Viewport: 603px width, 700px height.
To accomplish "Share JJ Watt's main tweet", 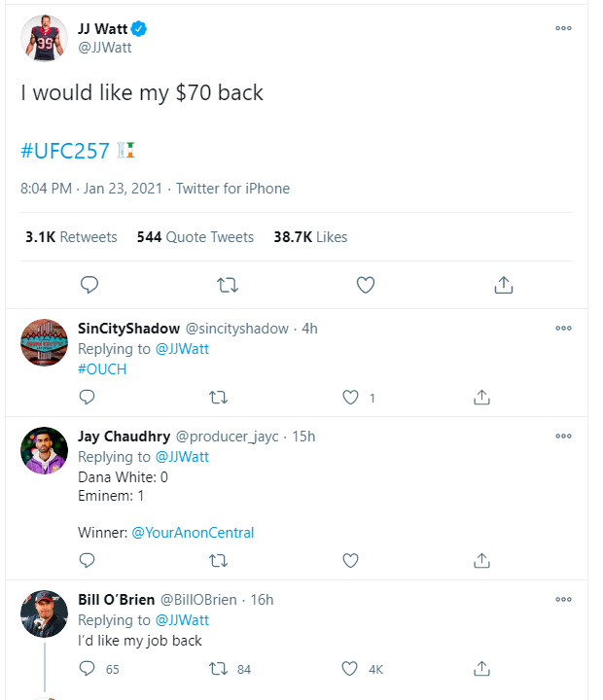I will click(504, 285).
